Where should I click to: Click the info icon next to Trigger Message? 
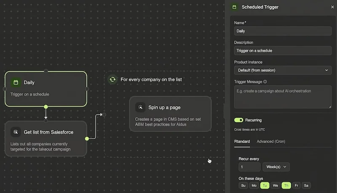[x=265, y=81]
